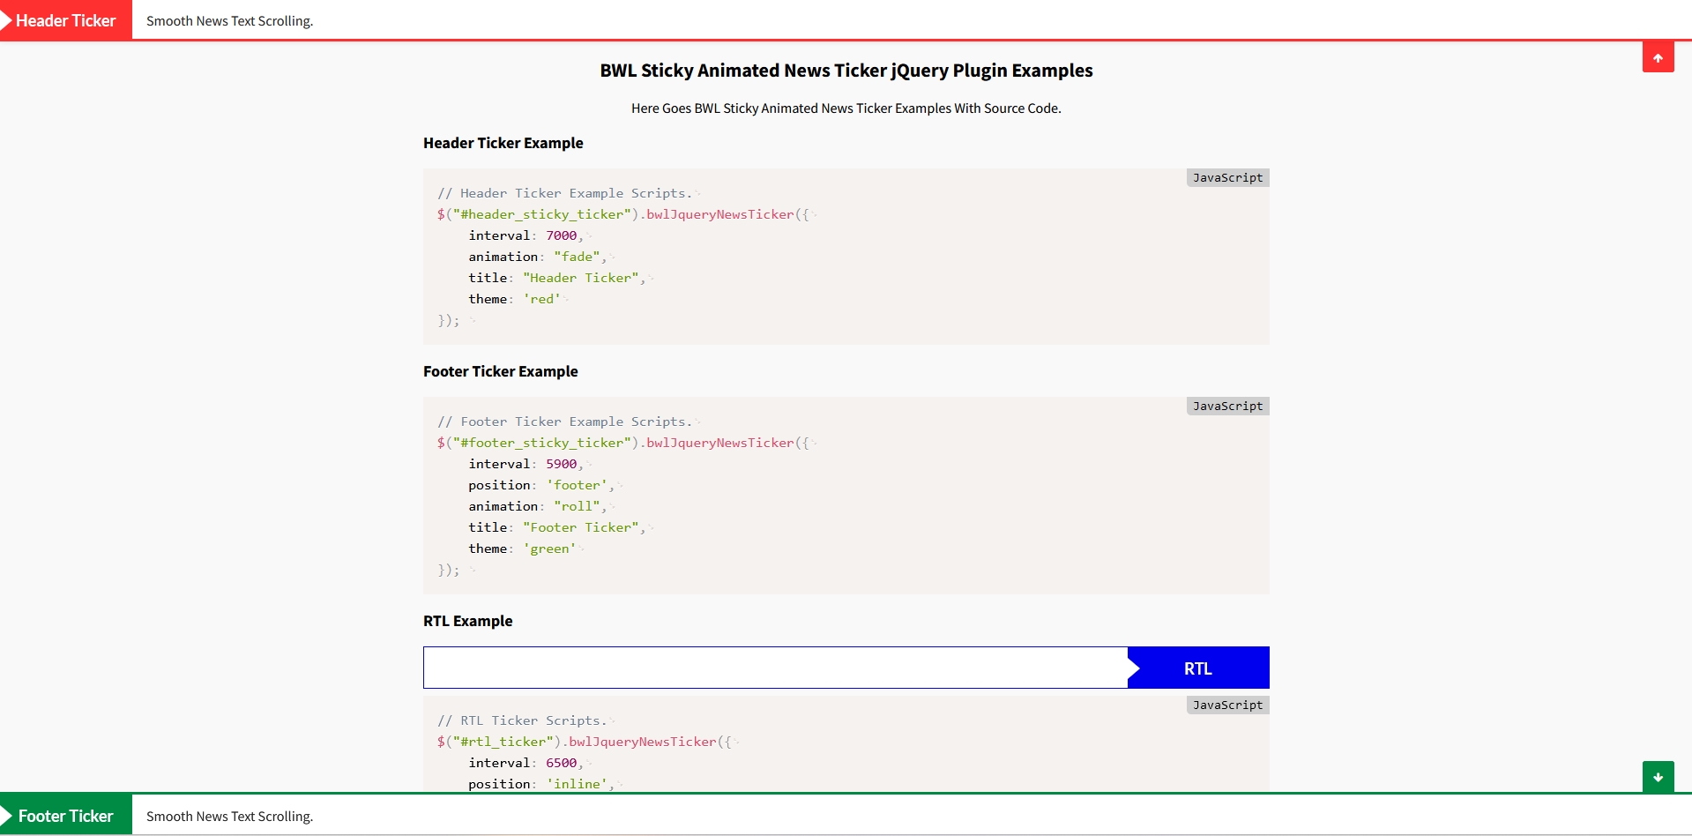Click the theme 'red' value in the header code
This screenshot has width=1692, height=836.
coord(541,298)
